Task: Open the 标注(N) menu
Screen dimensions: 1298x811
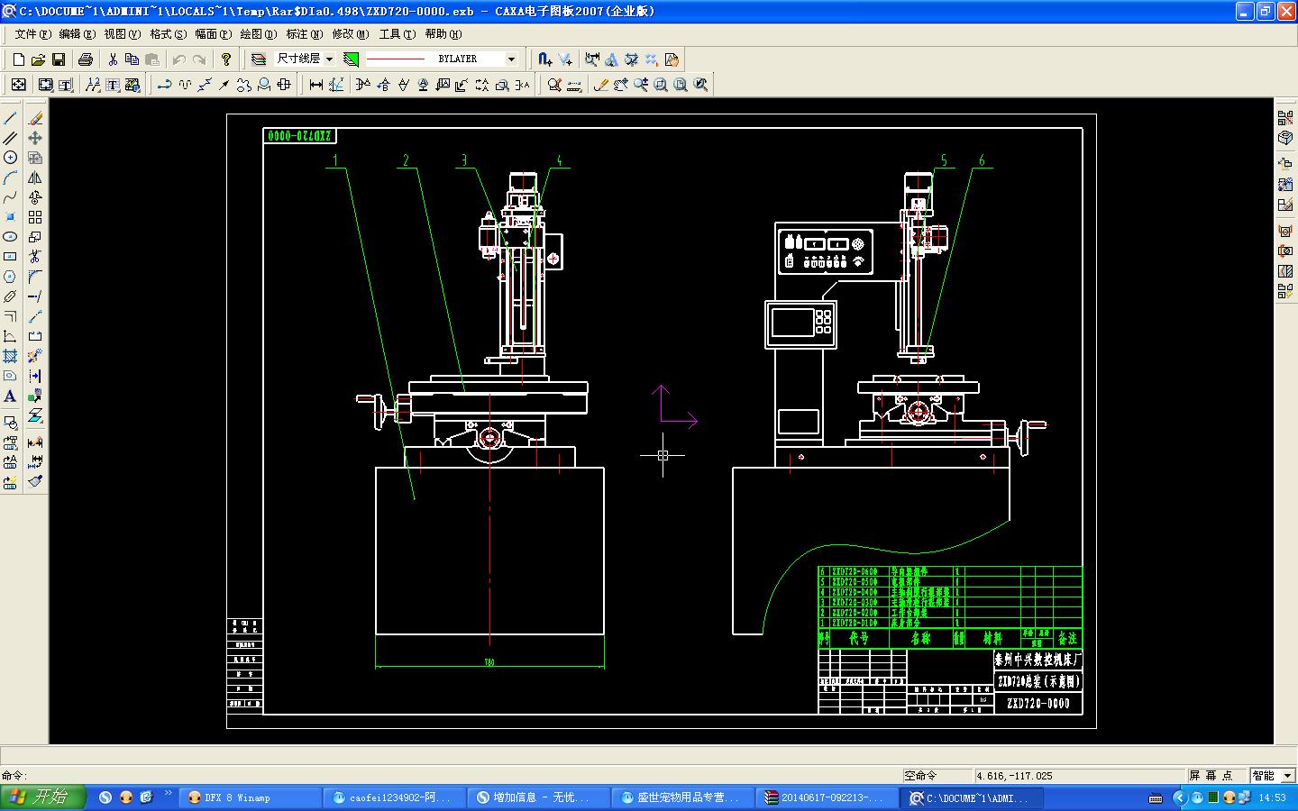Action: click(x=304, y=34)
